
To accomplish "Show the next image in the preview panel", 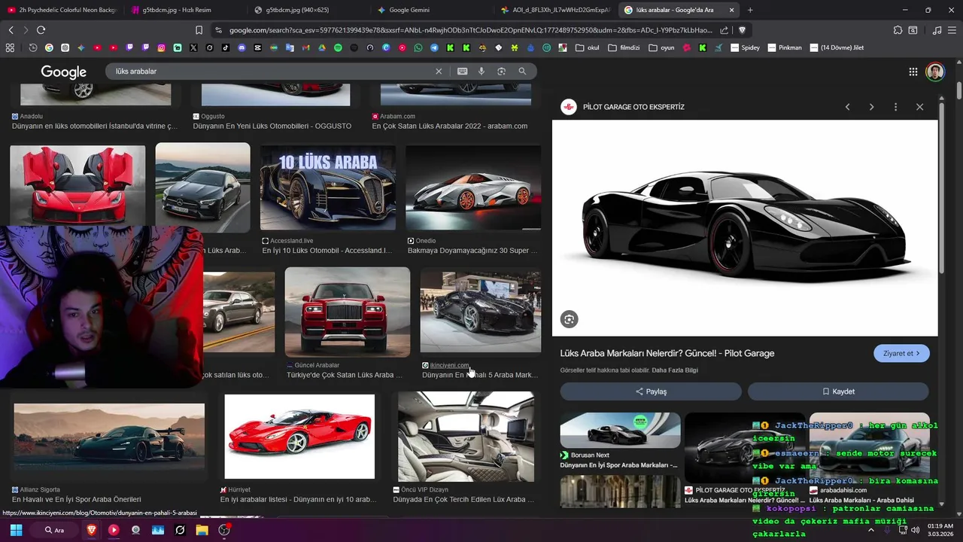I will 871,107.
